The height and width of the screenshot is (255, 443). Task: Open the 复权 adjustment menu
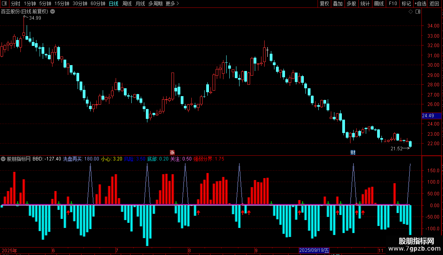point(324,4)
